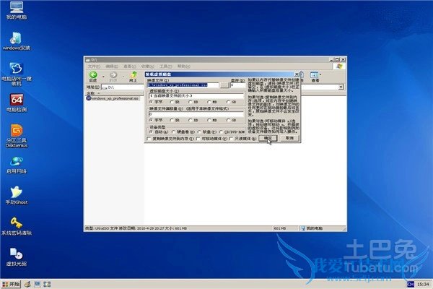The image size is (433, 289).
Task: Click the 取消 button in the dialog
Action: tap(289, 137)
